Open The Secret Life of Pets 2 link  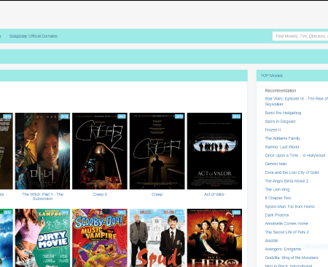(x=286, y=232)
